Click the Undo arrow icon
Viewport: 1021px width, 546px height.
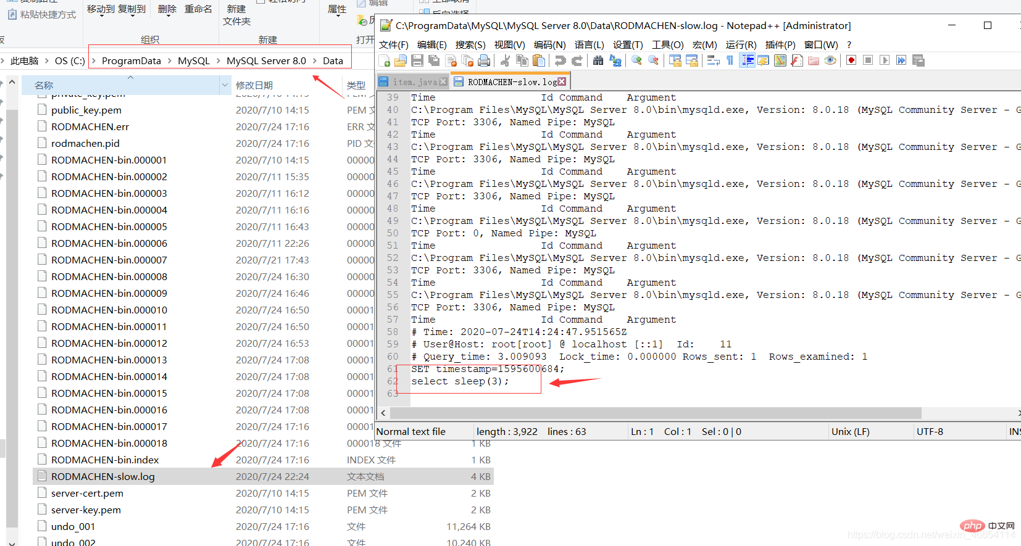tap(560, 60)
